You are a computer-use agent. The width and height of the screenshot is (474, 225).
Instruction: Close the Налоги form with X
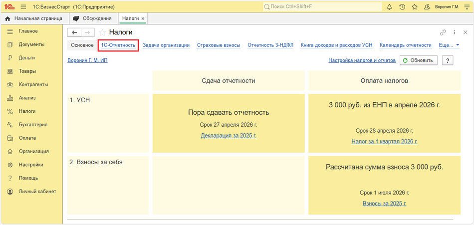click(465, 32)
